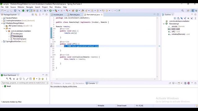
Task: Click Sort icon in Outline toolbar
Action: [x=178, y=18]
